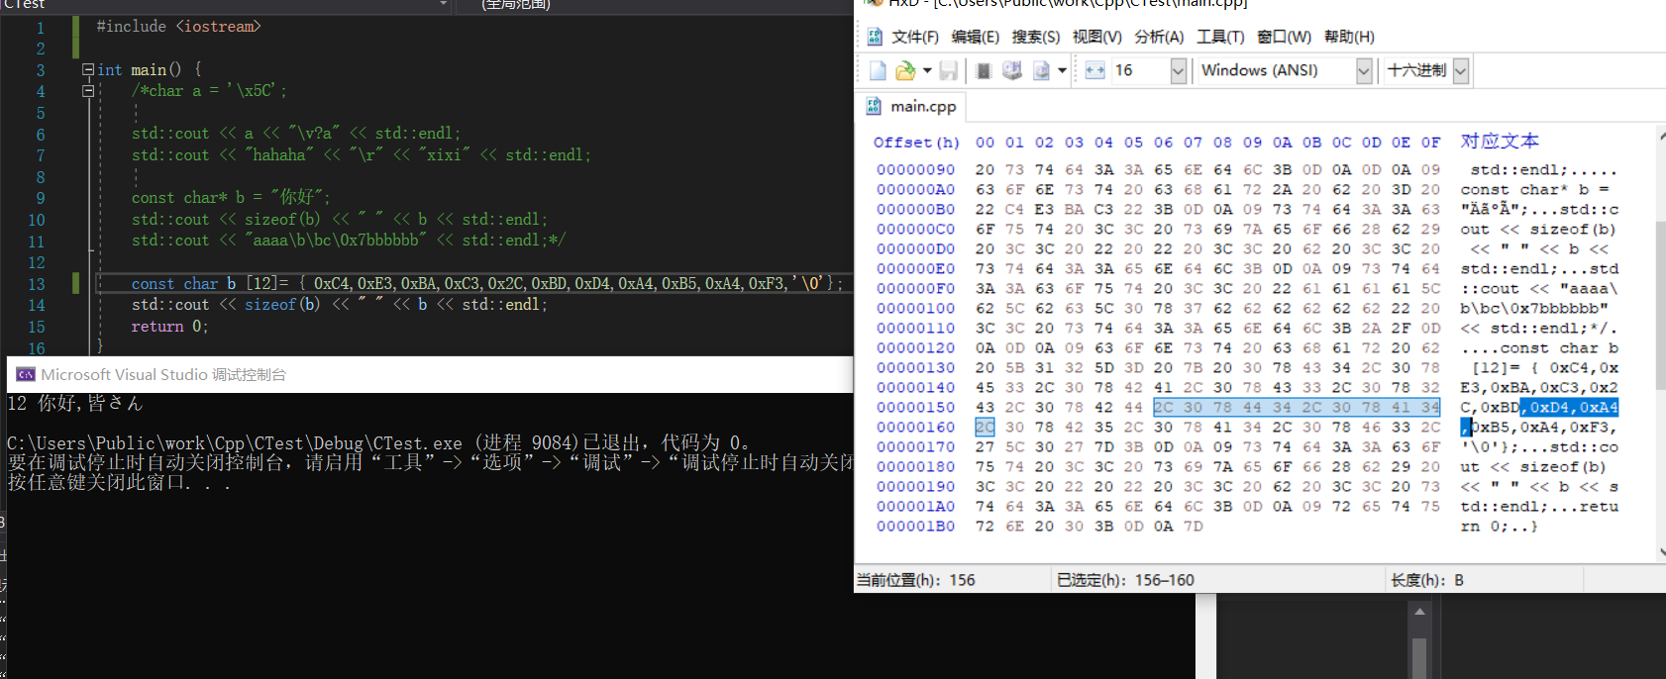
Task: Open the 搜索(S) menu
Action: tap(1035, 37)
